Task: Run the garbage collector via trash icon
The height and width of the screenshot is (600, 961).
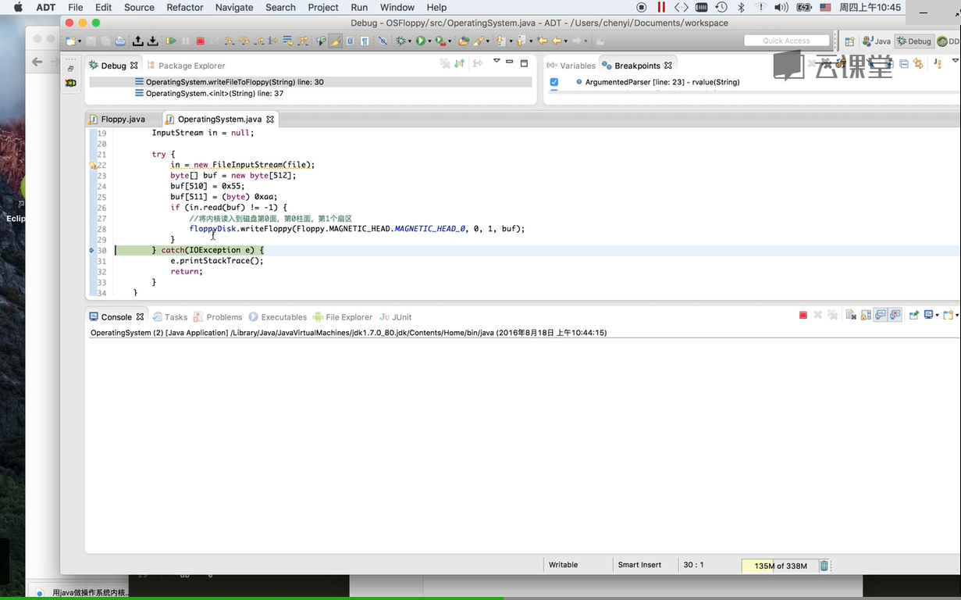Action: tap(824, 566)
